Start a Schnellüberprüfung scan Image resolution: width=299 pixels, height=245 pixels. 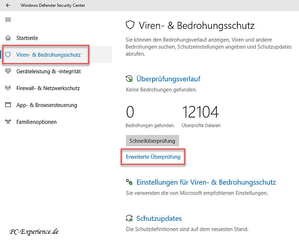(x=152, y=141)
